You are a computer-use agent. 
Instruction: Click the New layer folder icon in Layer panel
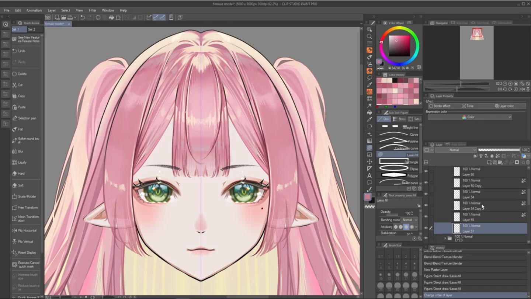point(500,162)
